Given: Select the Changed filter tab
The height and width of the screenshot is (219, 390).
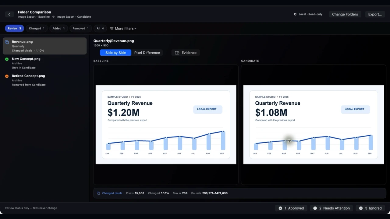Looking at the screenshot, I should [x=37, y=29].
